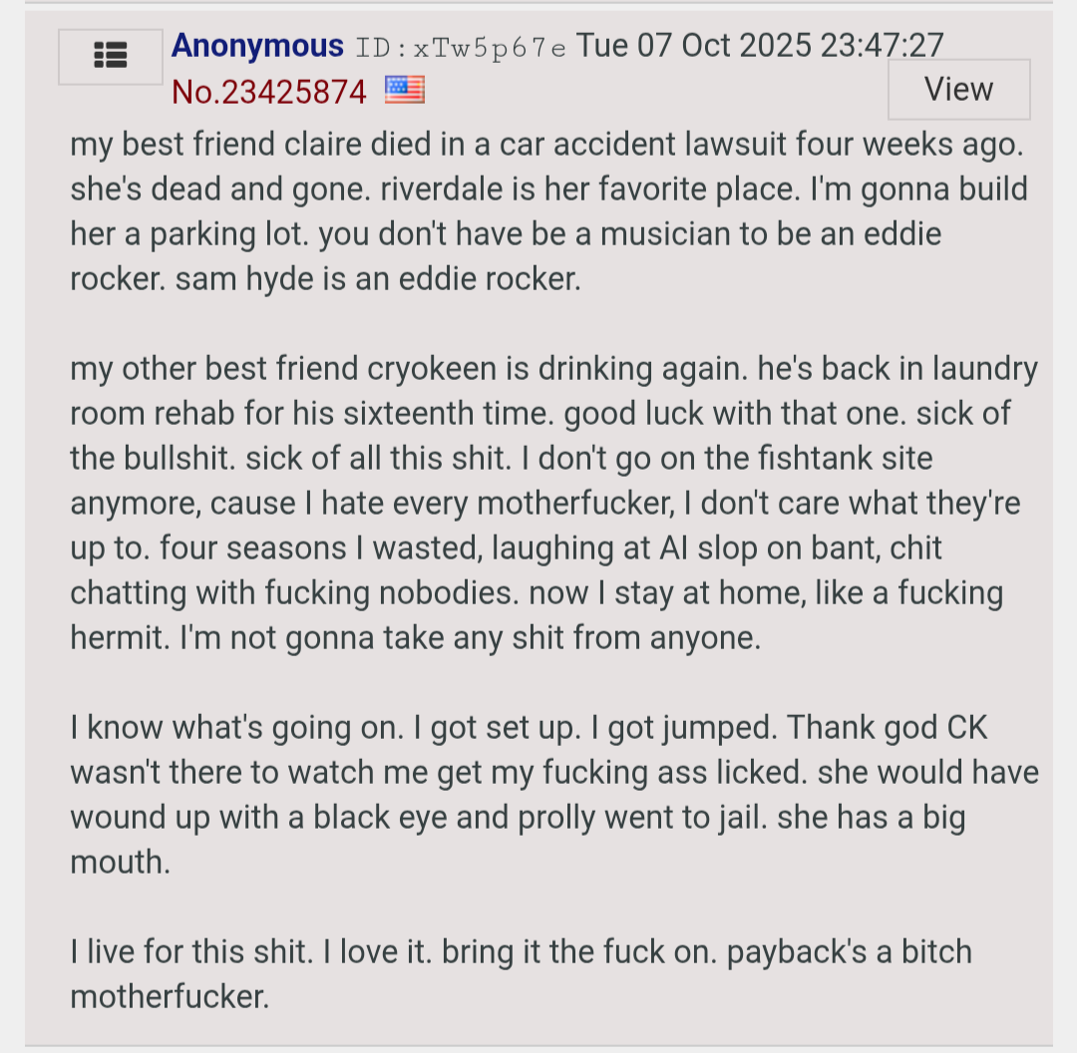1077x1053 pixels.
Task: Click the "No." post link prefix
Action: (195, 92)
